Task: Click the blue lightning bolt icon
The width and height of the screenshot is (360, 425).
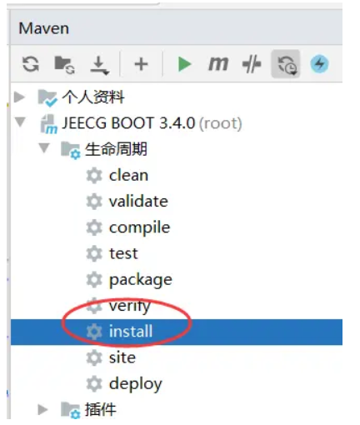Action: pos(319,64)
